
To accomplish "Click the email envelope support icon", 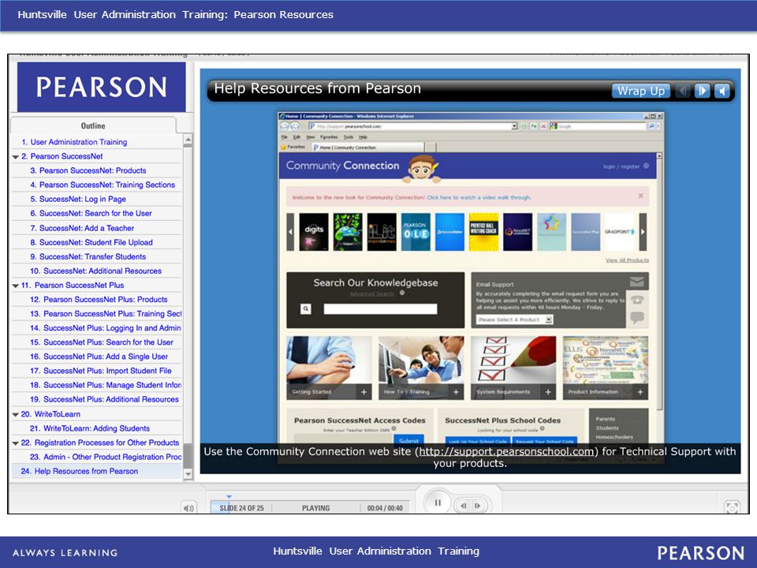I will [x=637, y=281].
